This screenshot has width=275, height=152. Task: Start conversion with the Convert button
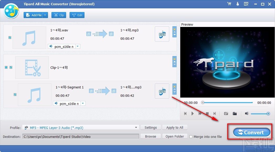tap(252, 132)
